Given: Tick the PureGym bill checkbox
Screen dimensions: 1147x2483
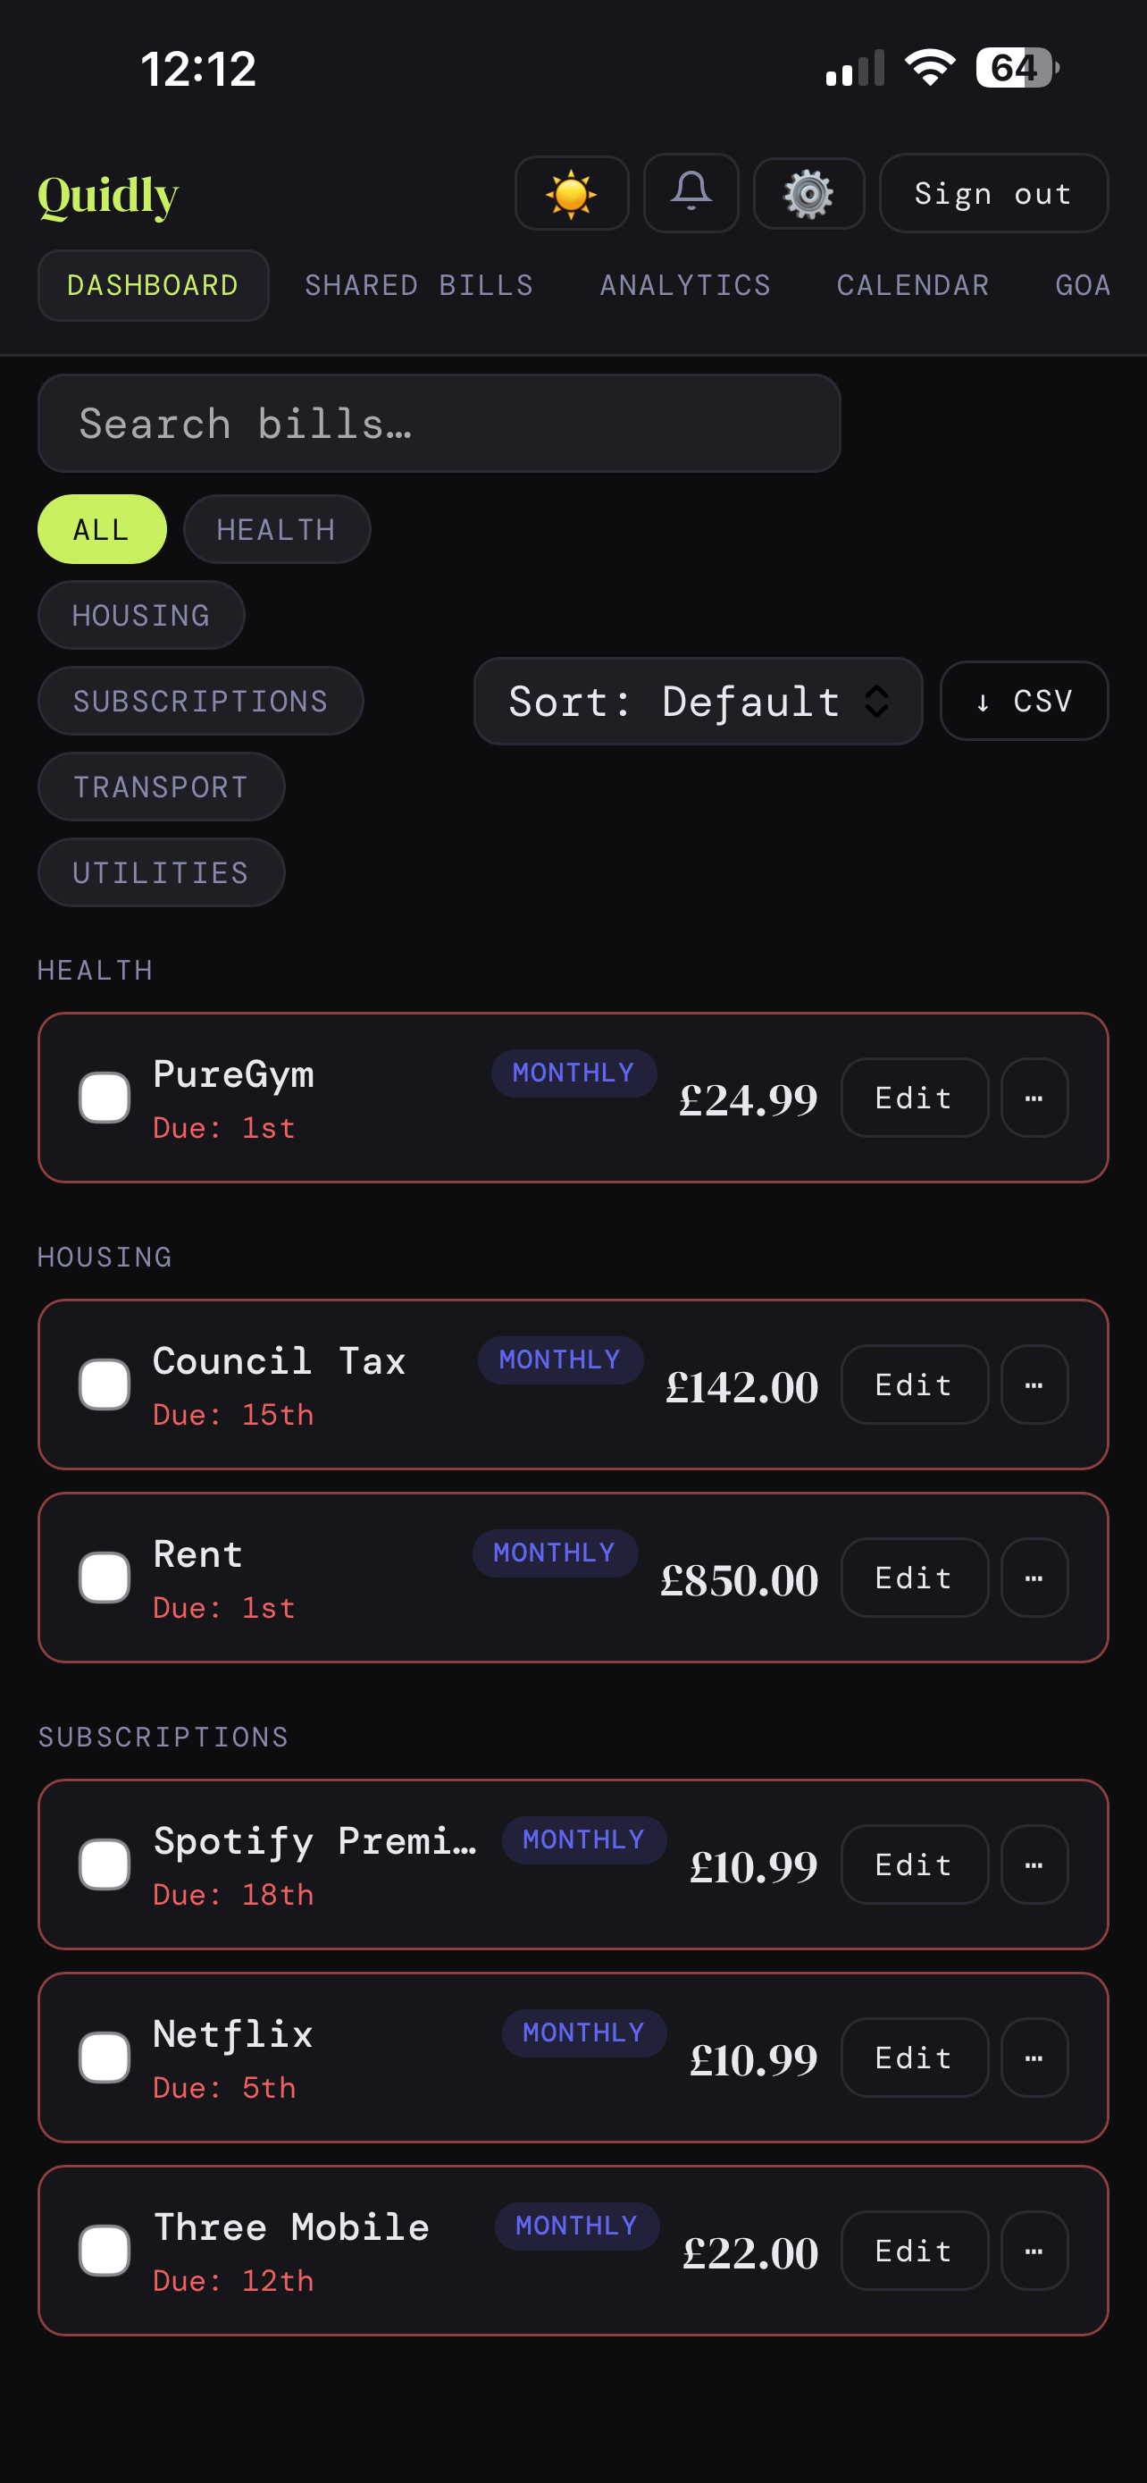Looking at the screenshot, I should pos(104,1098).
